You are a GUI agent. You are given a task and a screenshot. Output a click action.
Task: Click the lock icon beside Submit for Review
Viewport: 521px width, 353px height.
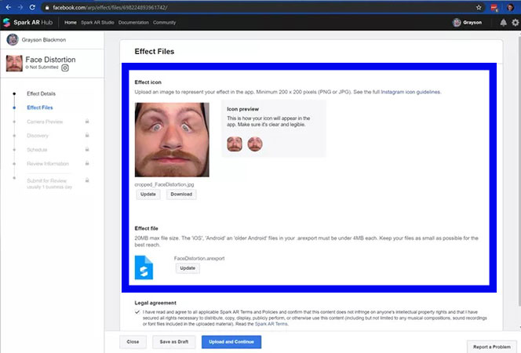point(87,180)
